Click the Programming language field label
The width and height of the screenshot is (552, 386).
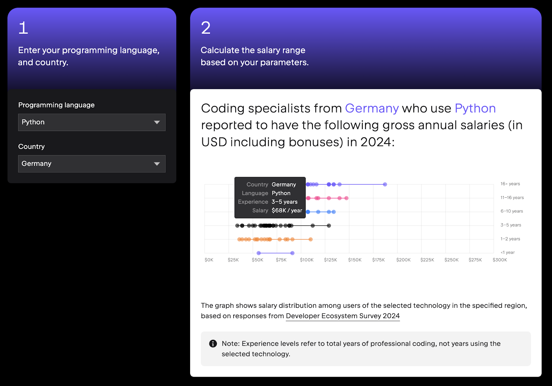tap(56, 105)
